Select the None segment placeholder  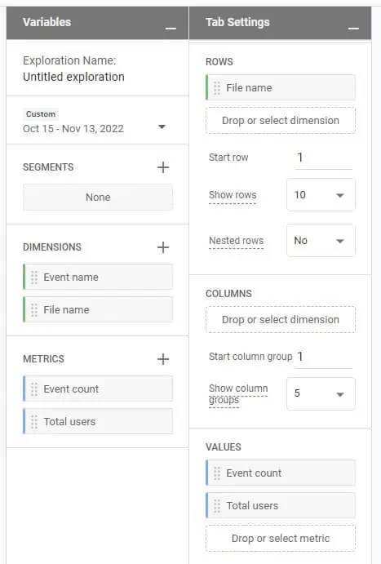coord(98,197)
